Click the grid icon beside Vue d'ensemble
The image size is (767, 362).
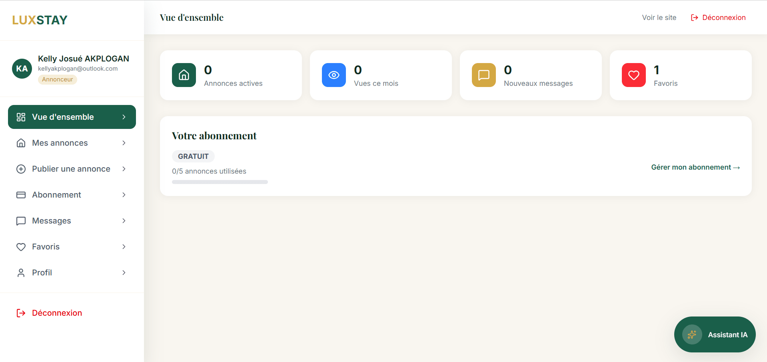(x=21, y=117)
